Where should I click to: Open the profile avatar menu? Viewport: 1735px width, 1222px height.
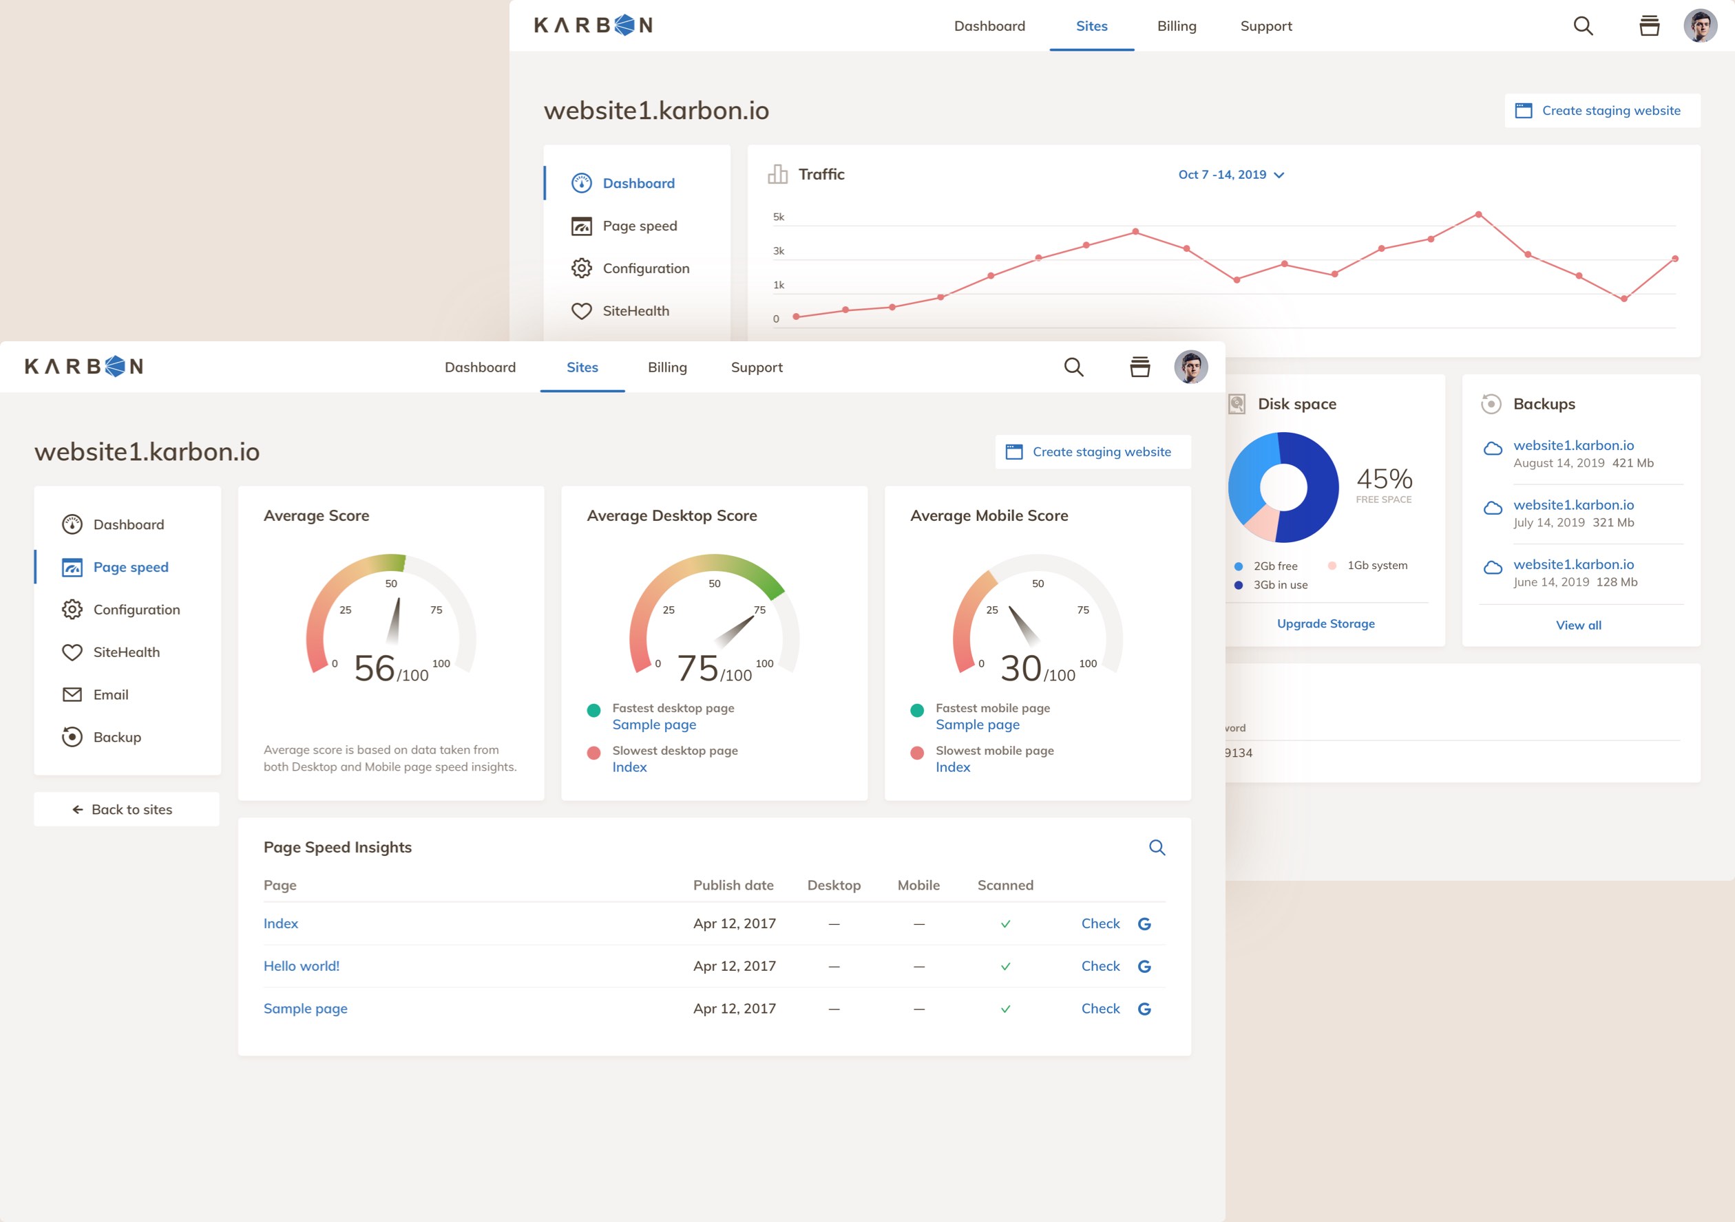click(x=1192, y=367)
